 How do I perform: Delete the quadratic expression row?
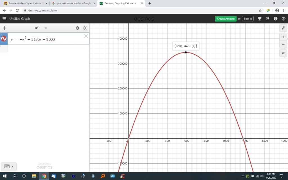coord(86,36)
